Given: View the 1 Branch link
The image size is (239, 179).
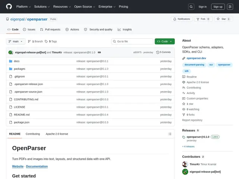Looking at the screenshot, I should tap(35, 41).
